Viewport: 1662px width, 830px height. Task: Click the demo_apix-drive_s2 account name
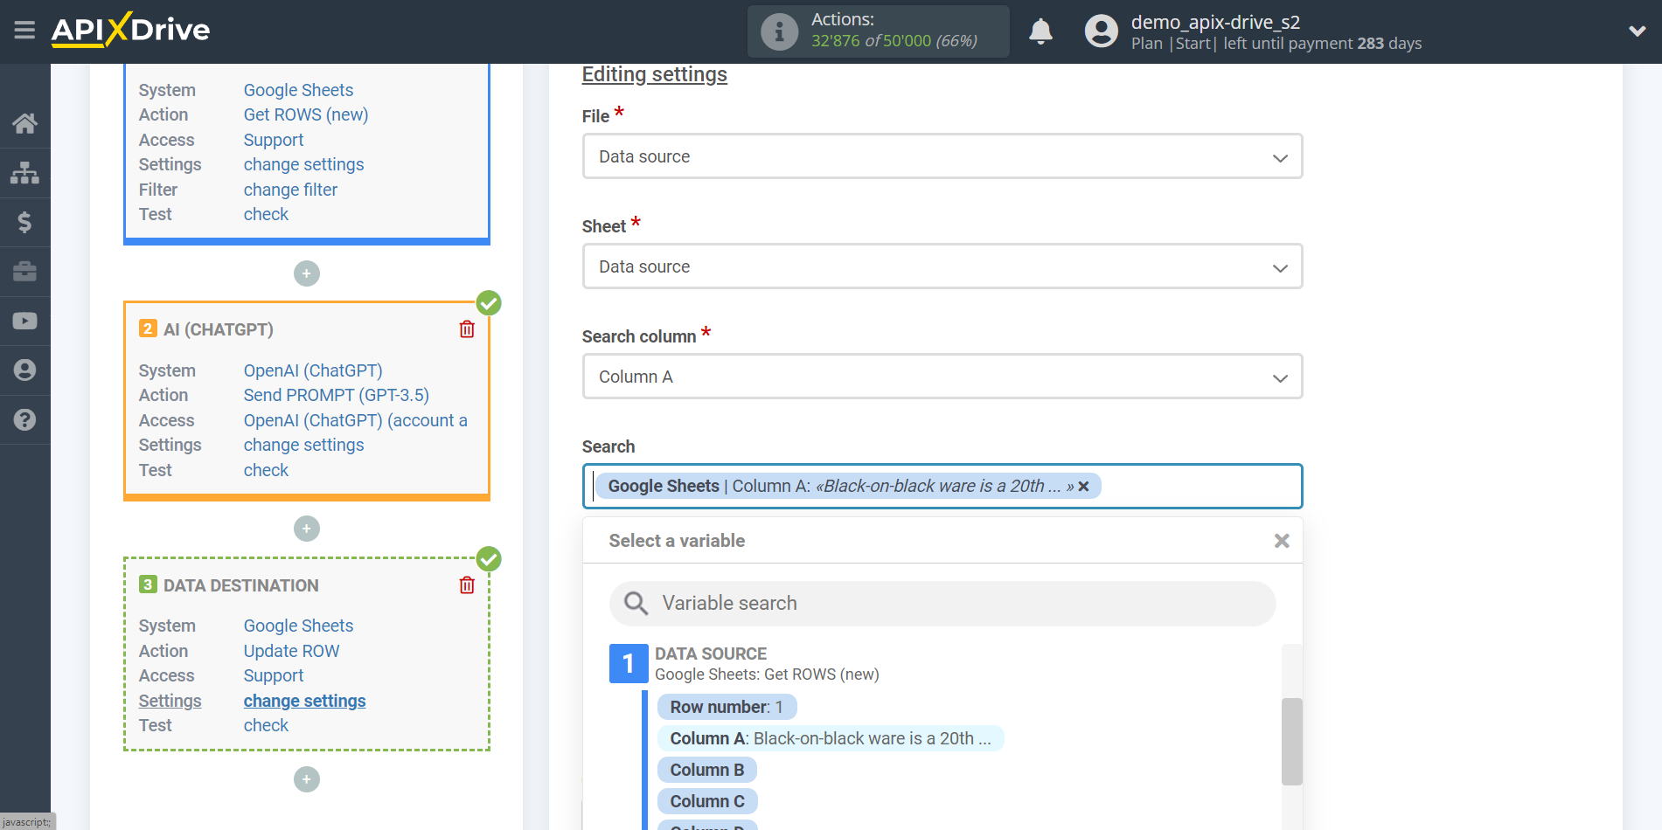pyautogui.click(x=1215, y=22)
